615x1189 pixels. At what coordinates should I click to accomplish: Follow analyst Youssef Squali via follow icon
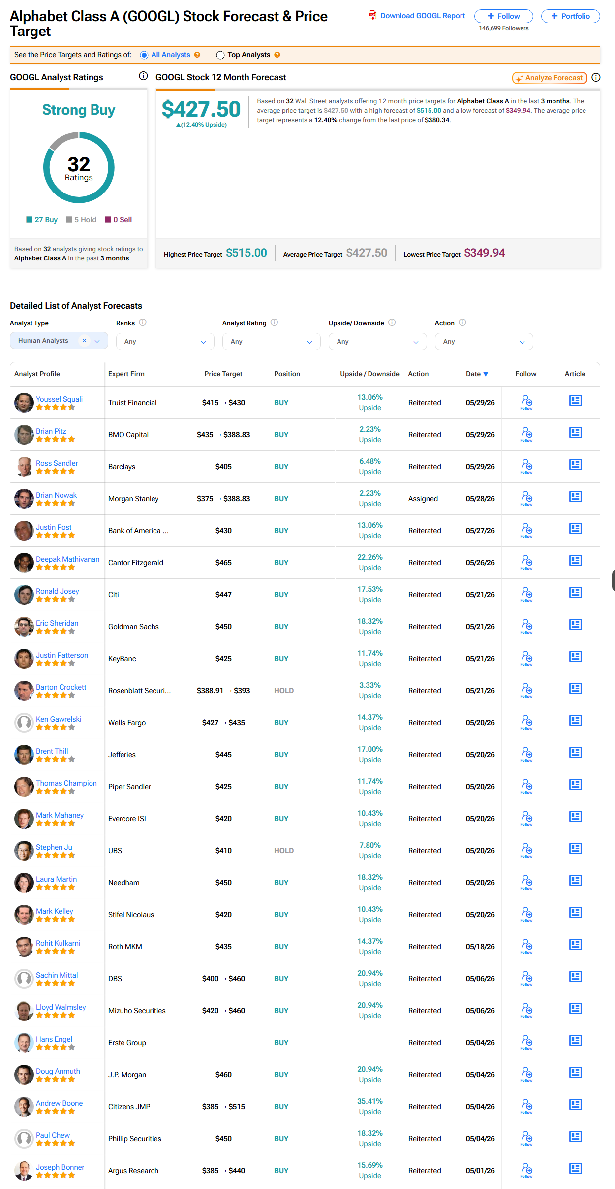(526, 402)
